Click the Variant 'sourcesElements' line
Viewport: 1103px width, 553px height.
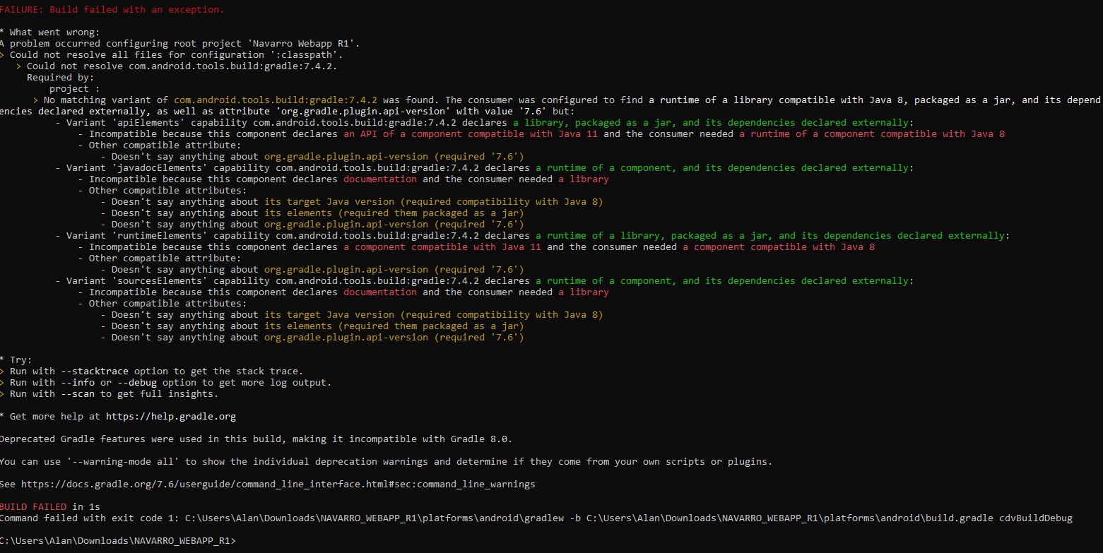click(x=485, y=281)
